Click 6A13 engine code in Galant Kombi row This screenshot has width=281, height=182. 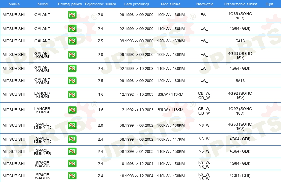click(x=240, y=81)
